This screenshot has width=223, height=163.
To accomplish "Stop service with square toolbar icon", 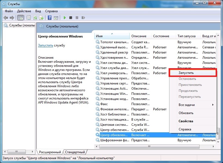I will (71, 18).
